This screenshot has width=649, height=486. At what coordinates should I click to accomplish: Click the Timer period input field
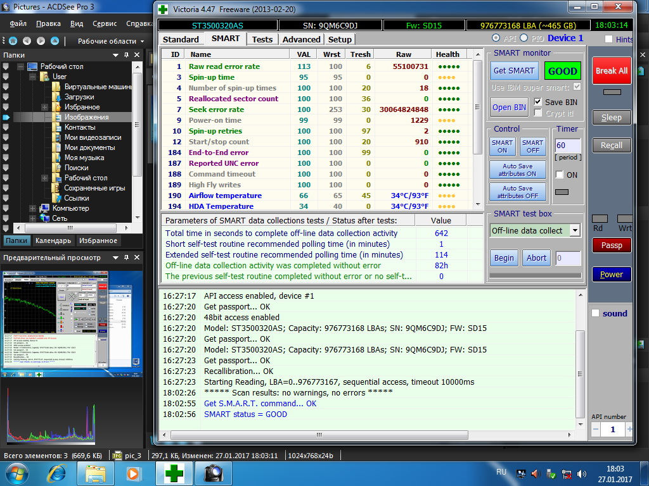[568, 146]
